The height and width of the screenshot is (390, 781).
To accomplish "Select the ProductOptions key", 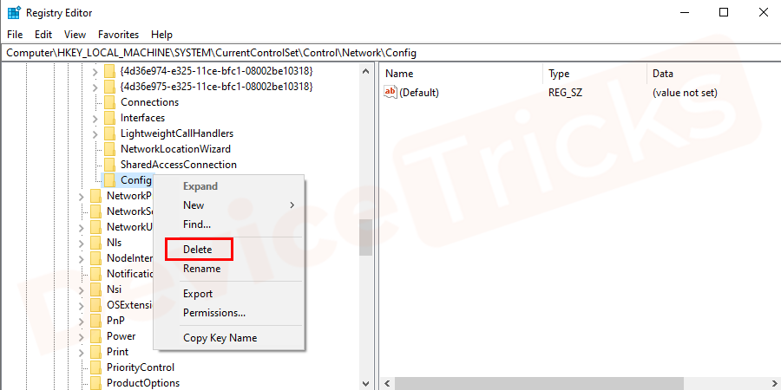I will [x=143, y=383].
